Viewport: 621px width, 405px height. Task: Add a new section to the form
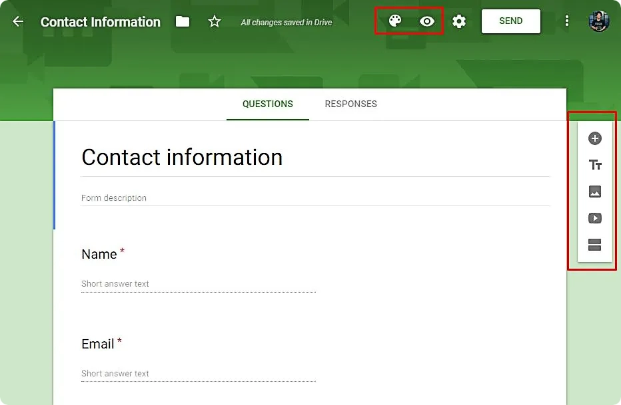tap(594, 245)
